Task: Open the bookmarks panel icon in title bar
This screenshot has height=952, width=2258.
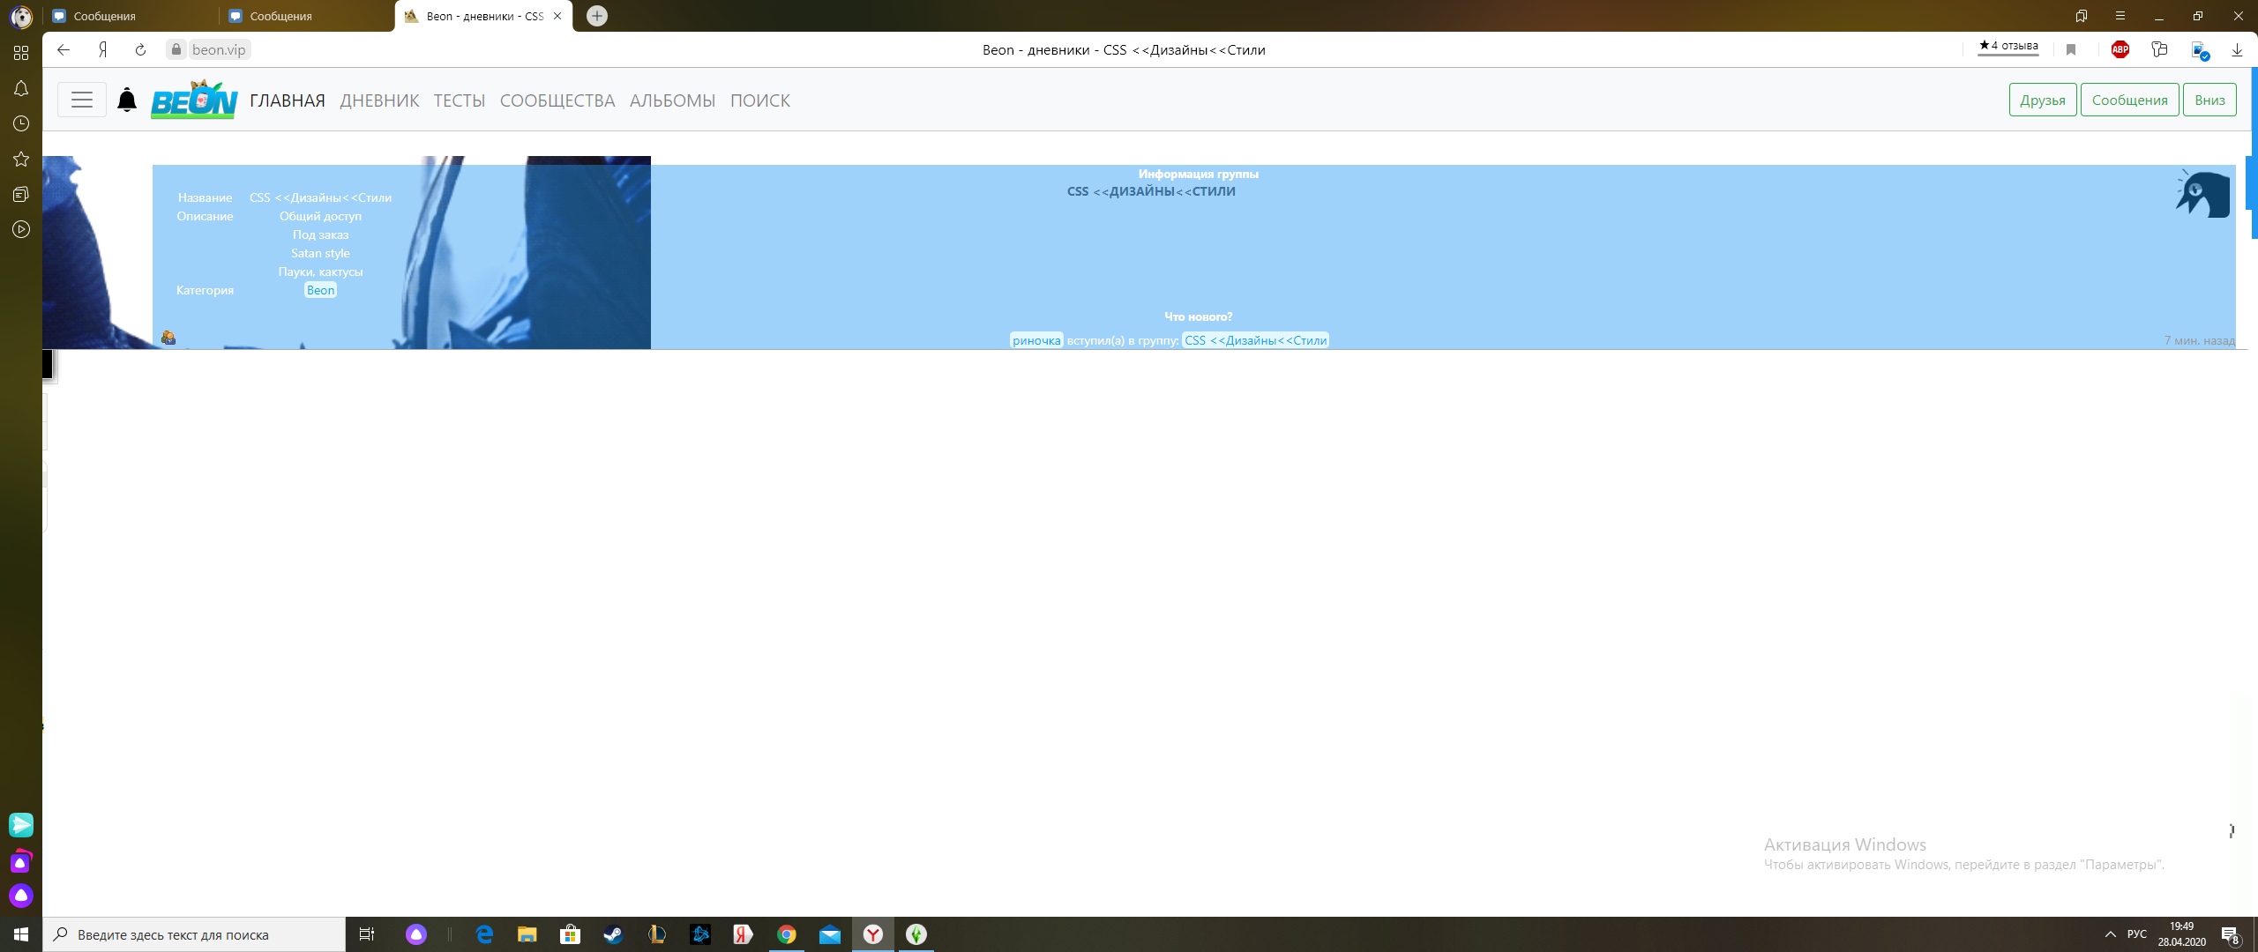Action: [x=2082, y=16]
